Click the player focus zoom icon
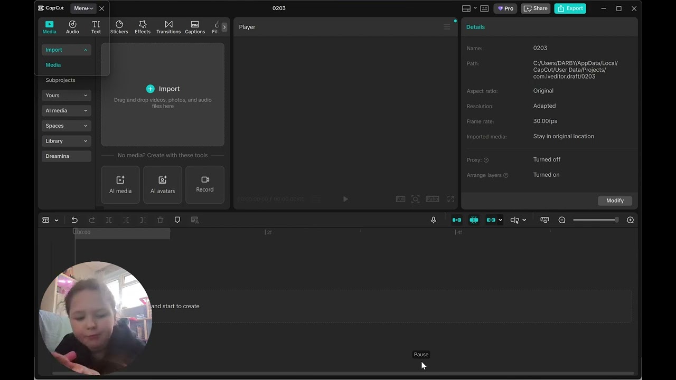 (416, 199)
